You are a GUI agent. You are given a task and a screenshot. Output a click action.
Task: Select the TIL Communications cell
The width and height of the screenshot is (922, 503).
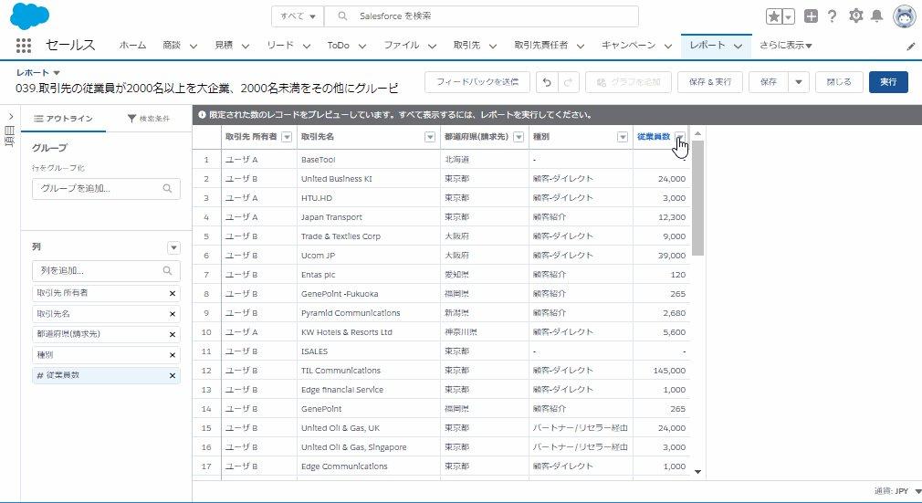click(x=369, y=371)
